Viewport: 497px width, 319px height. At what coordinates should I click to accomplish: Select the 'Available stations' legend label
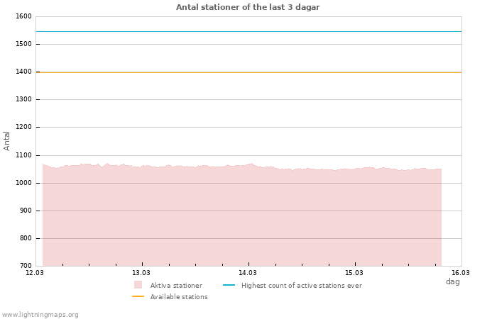pos(179,297)
